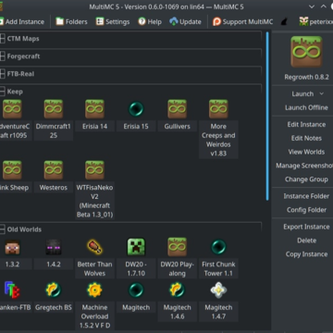Select Better Than Wolves meat icon
333x333 pixels.
click(x=94, y=247)
